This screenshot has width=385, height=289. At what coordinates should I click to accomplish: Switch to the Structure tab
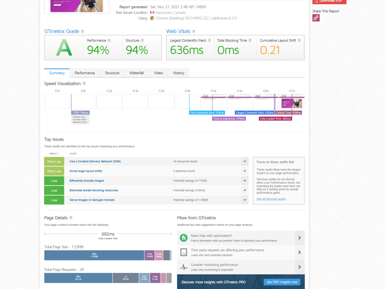coord(112,73)
